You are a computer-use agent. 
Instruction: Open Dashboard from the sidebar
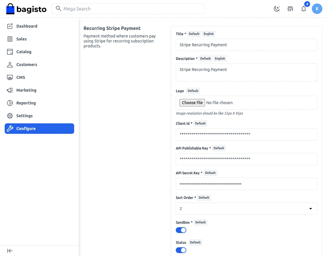click(27, 26)
